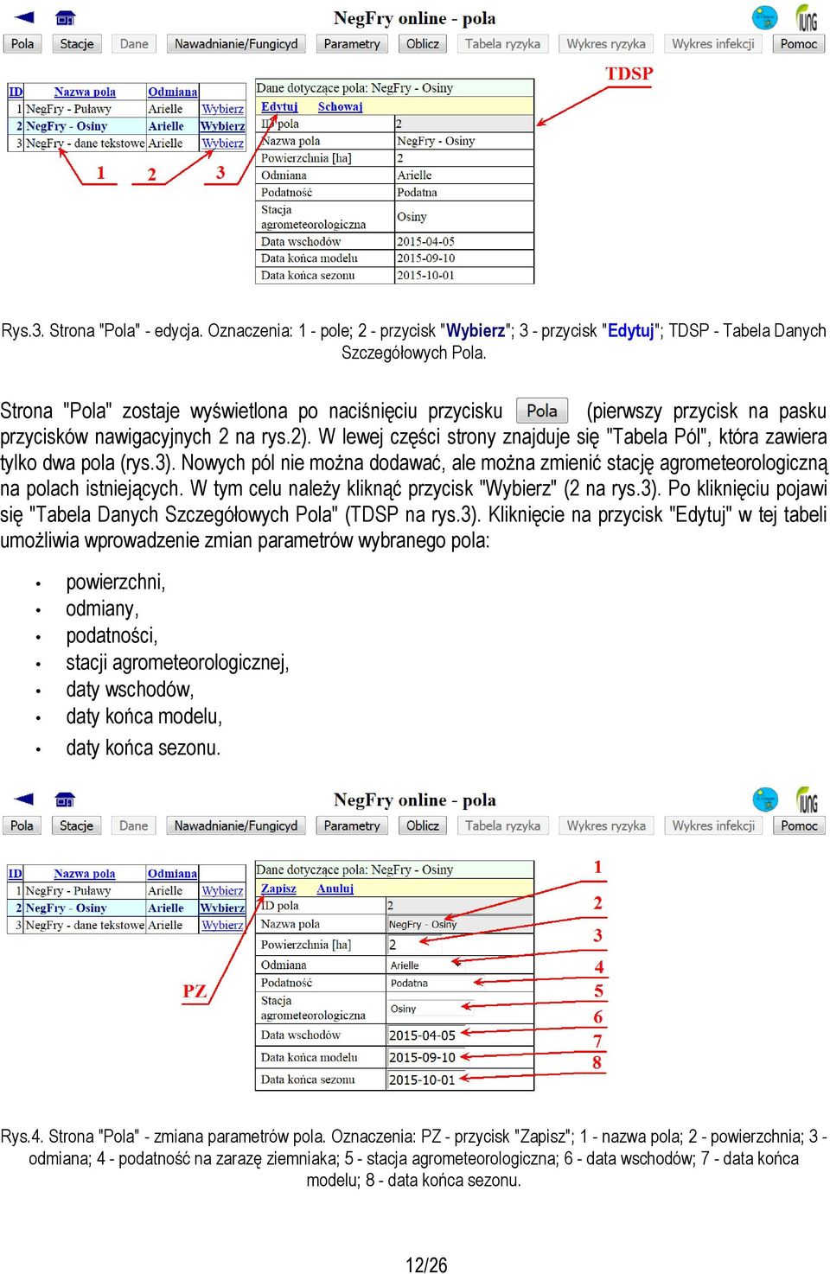The height and width of the screenshot is (1274, 830).
Task: Open Tabela ryzyka in the Rys.3 navigation bar
Action: (x=502, y=43)
